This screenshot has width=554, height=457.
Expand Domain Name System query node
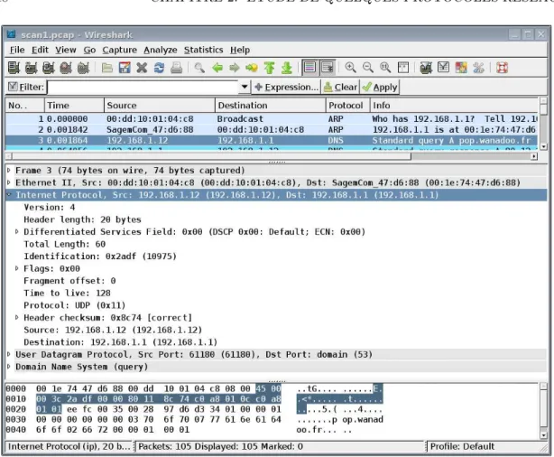(x=9, y=367)
